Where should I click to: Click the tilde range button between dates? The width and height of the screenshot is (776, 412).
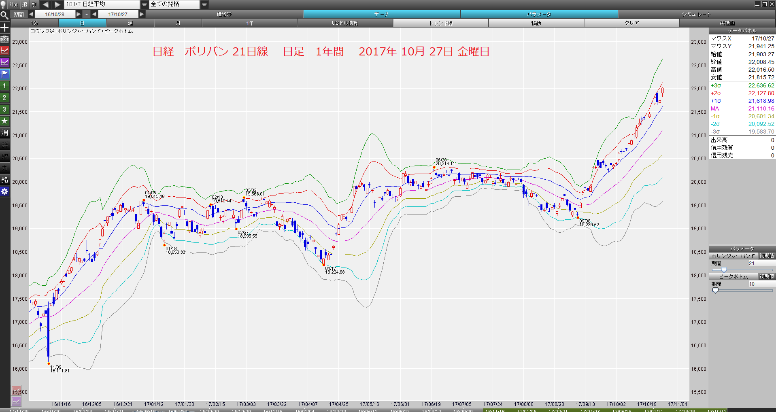point(87,14)
